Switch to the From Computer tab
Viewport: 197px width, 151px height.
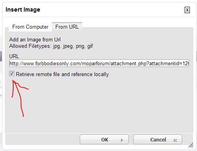tap(30, 27)
